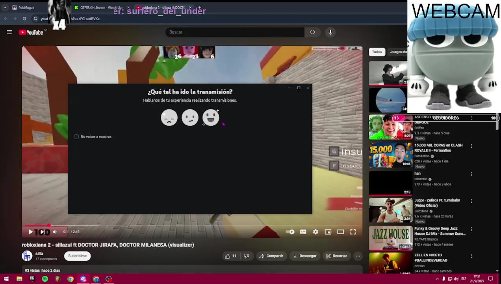Image resolution: width=501 pixels, height=284 pixels.
Task: Open the silla channel avatar
Action: coord(27,256)
